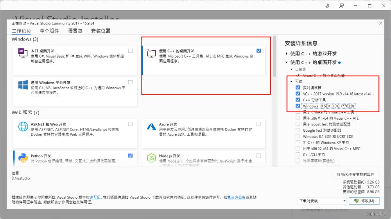Uncheck Windows 10 SDK (10.0.17763.0)
Screen dimensions: 391x219
click(x=298, y=106)
